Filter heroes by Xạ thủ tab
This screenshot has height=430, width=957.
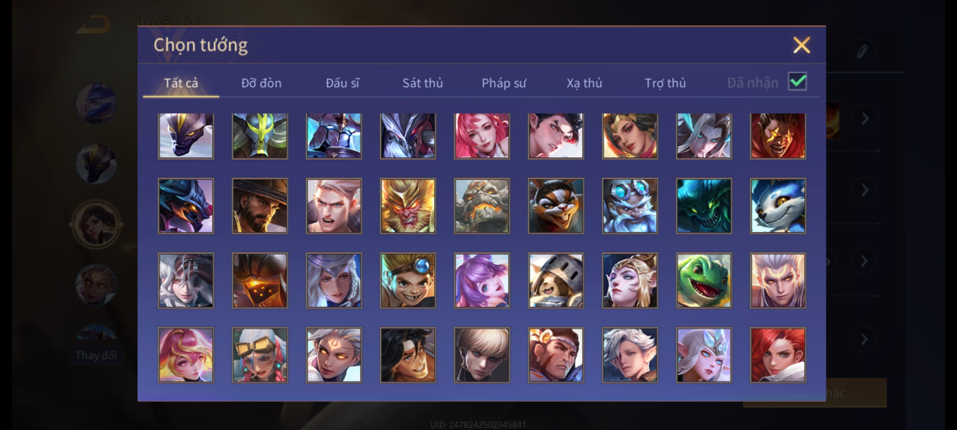point(584,83)
